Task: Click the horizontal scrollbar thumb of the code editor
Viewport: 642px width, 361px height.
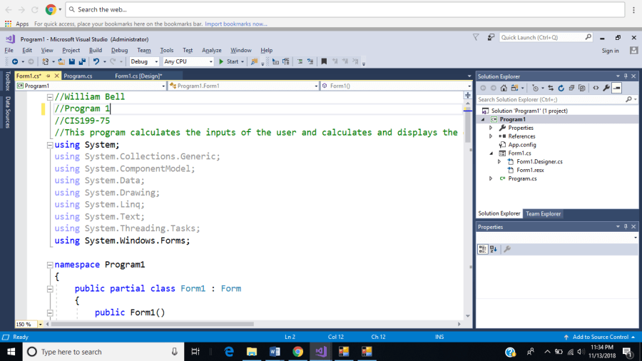Action: pyautogui.click(x=153, y=324)
